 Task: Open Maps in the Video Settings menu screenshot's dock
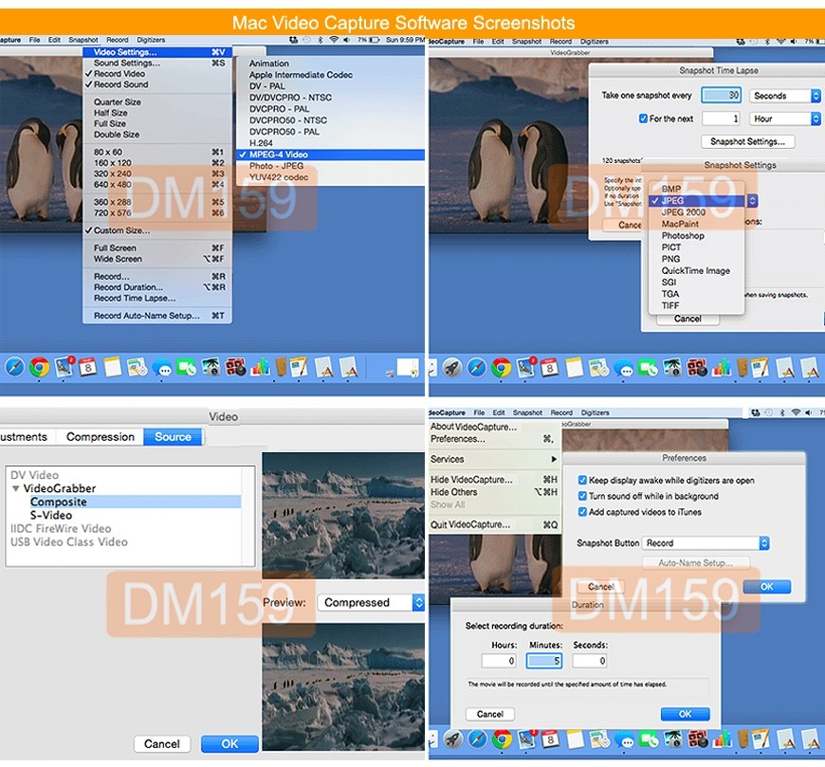pyautogui.click(x=137, y=367)
